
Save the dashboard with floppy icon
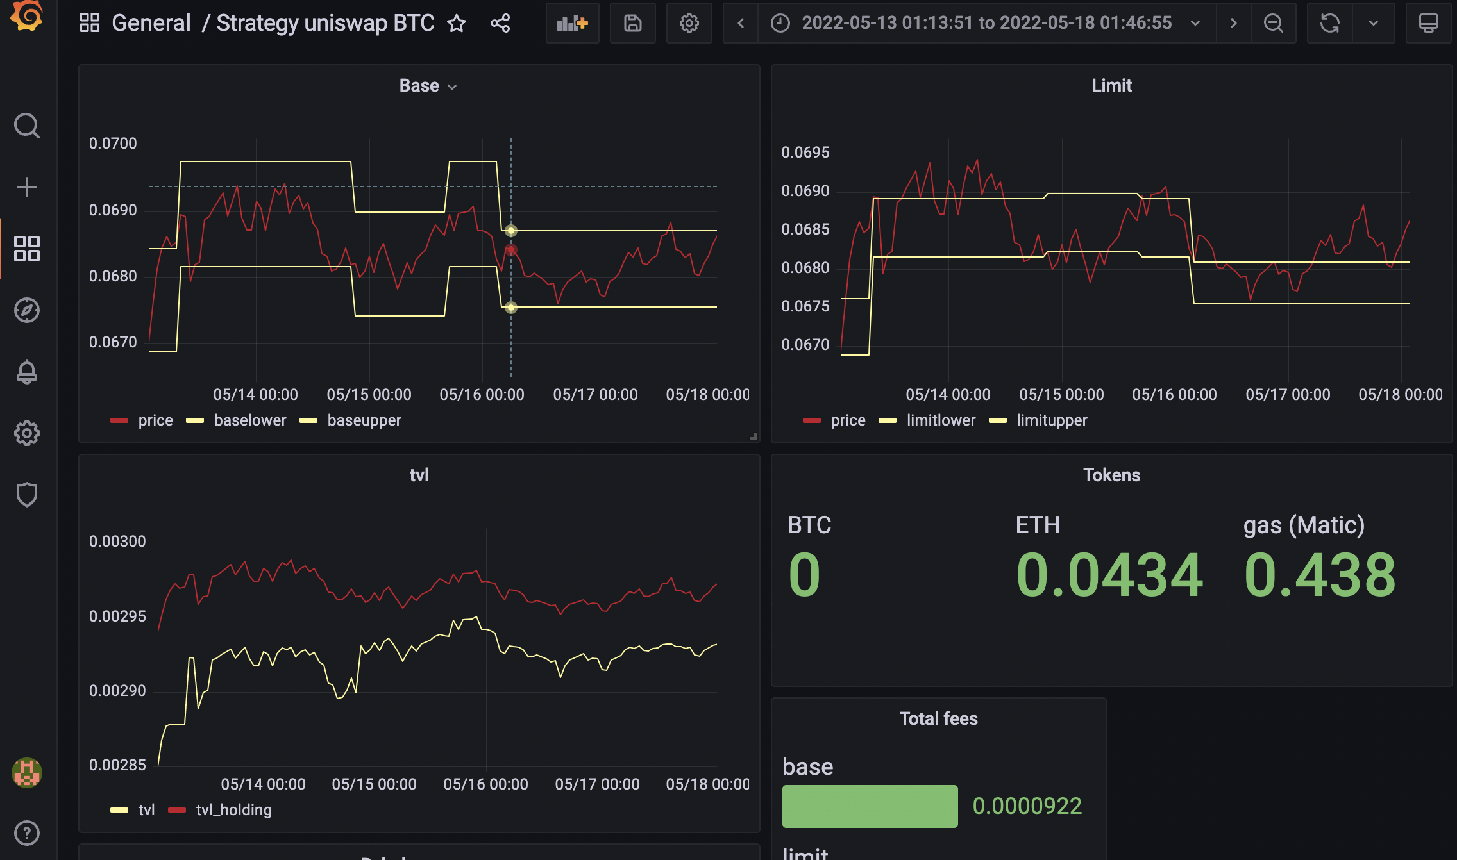[633, 23]
